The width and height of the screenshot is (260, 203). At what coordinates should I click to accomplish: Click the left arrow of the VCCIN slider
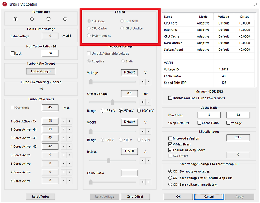click(x=142, y=131)
